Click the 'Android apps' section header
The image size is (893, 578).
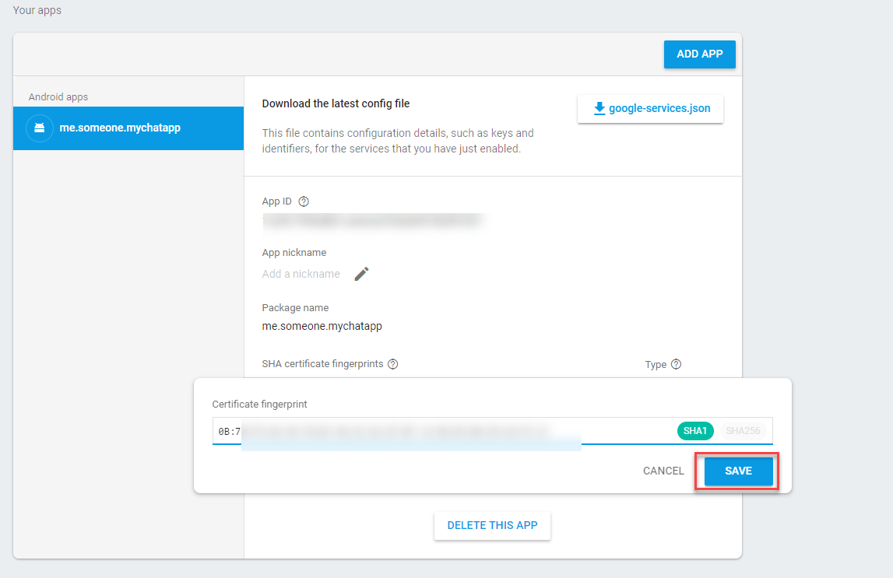58,97
